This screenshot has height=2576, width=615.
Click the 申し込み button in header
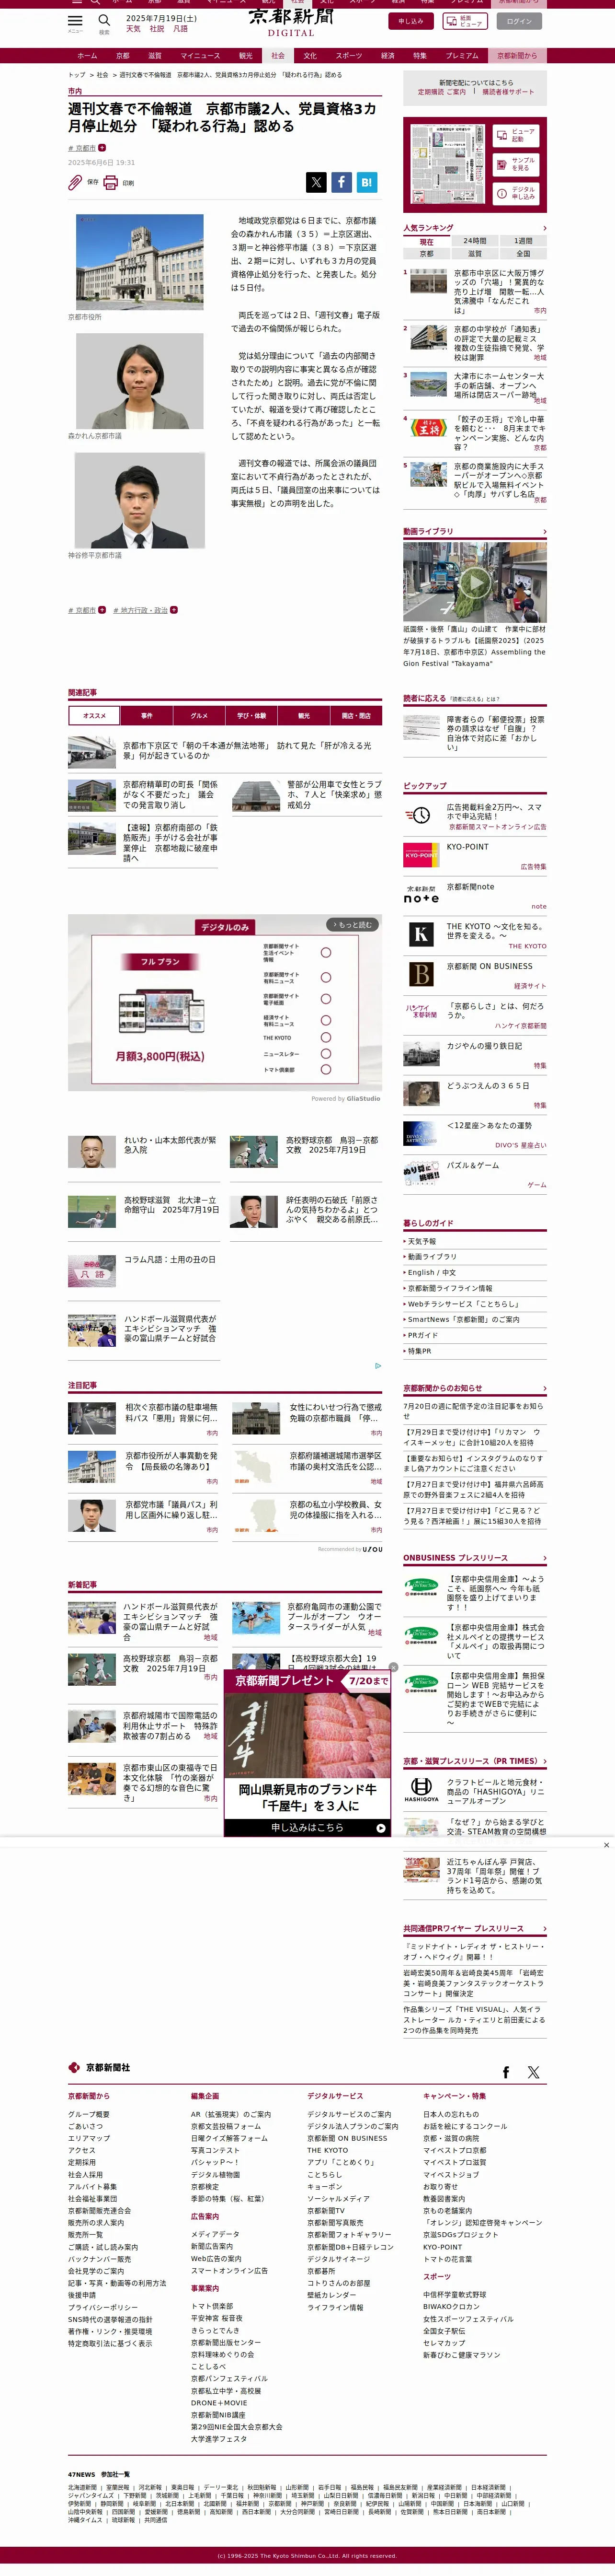pos(410,21)
